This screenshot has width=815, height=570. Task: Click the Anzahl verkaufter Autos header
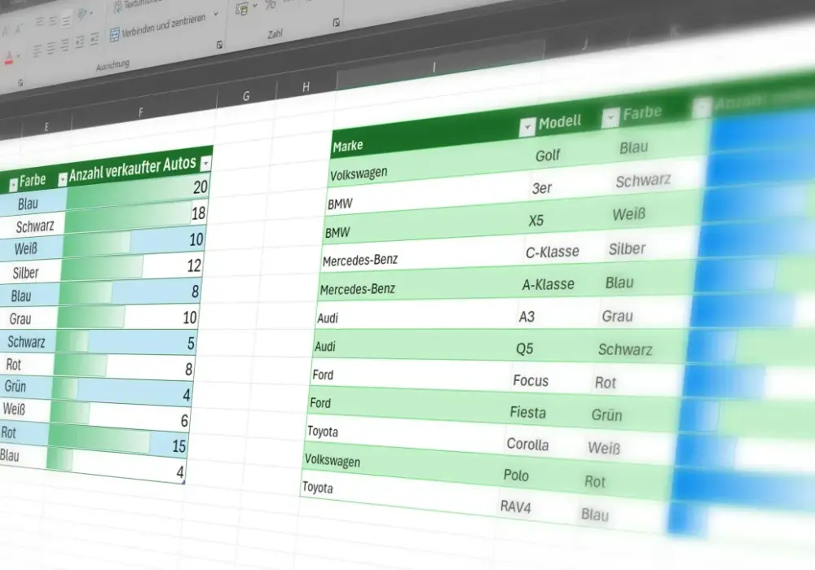point(140,167)
